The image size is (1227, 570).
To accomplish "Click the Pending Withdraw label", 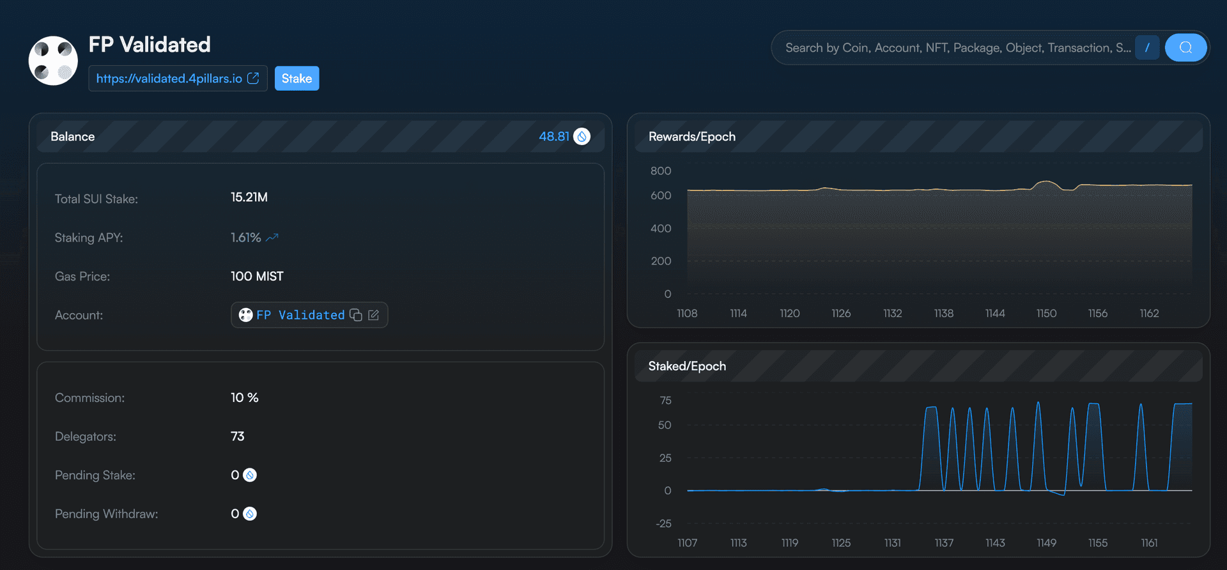I will tap(107, 514).
